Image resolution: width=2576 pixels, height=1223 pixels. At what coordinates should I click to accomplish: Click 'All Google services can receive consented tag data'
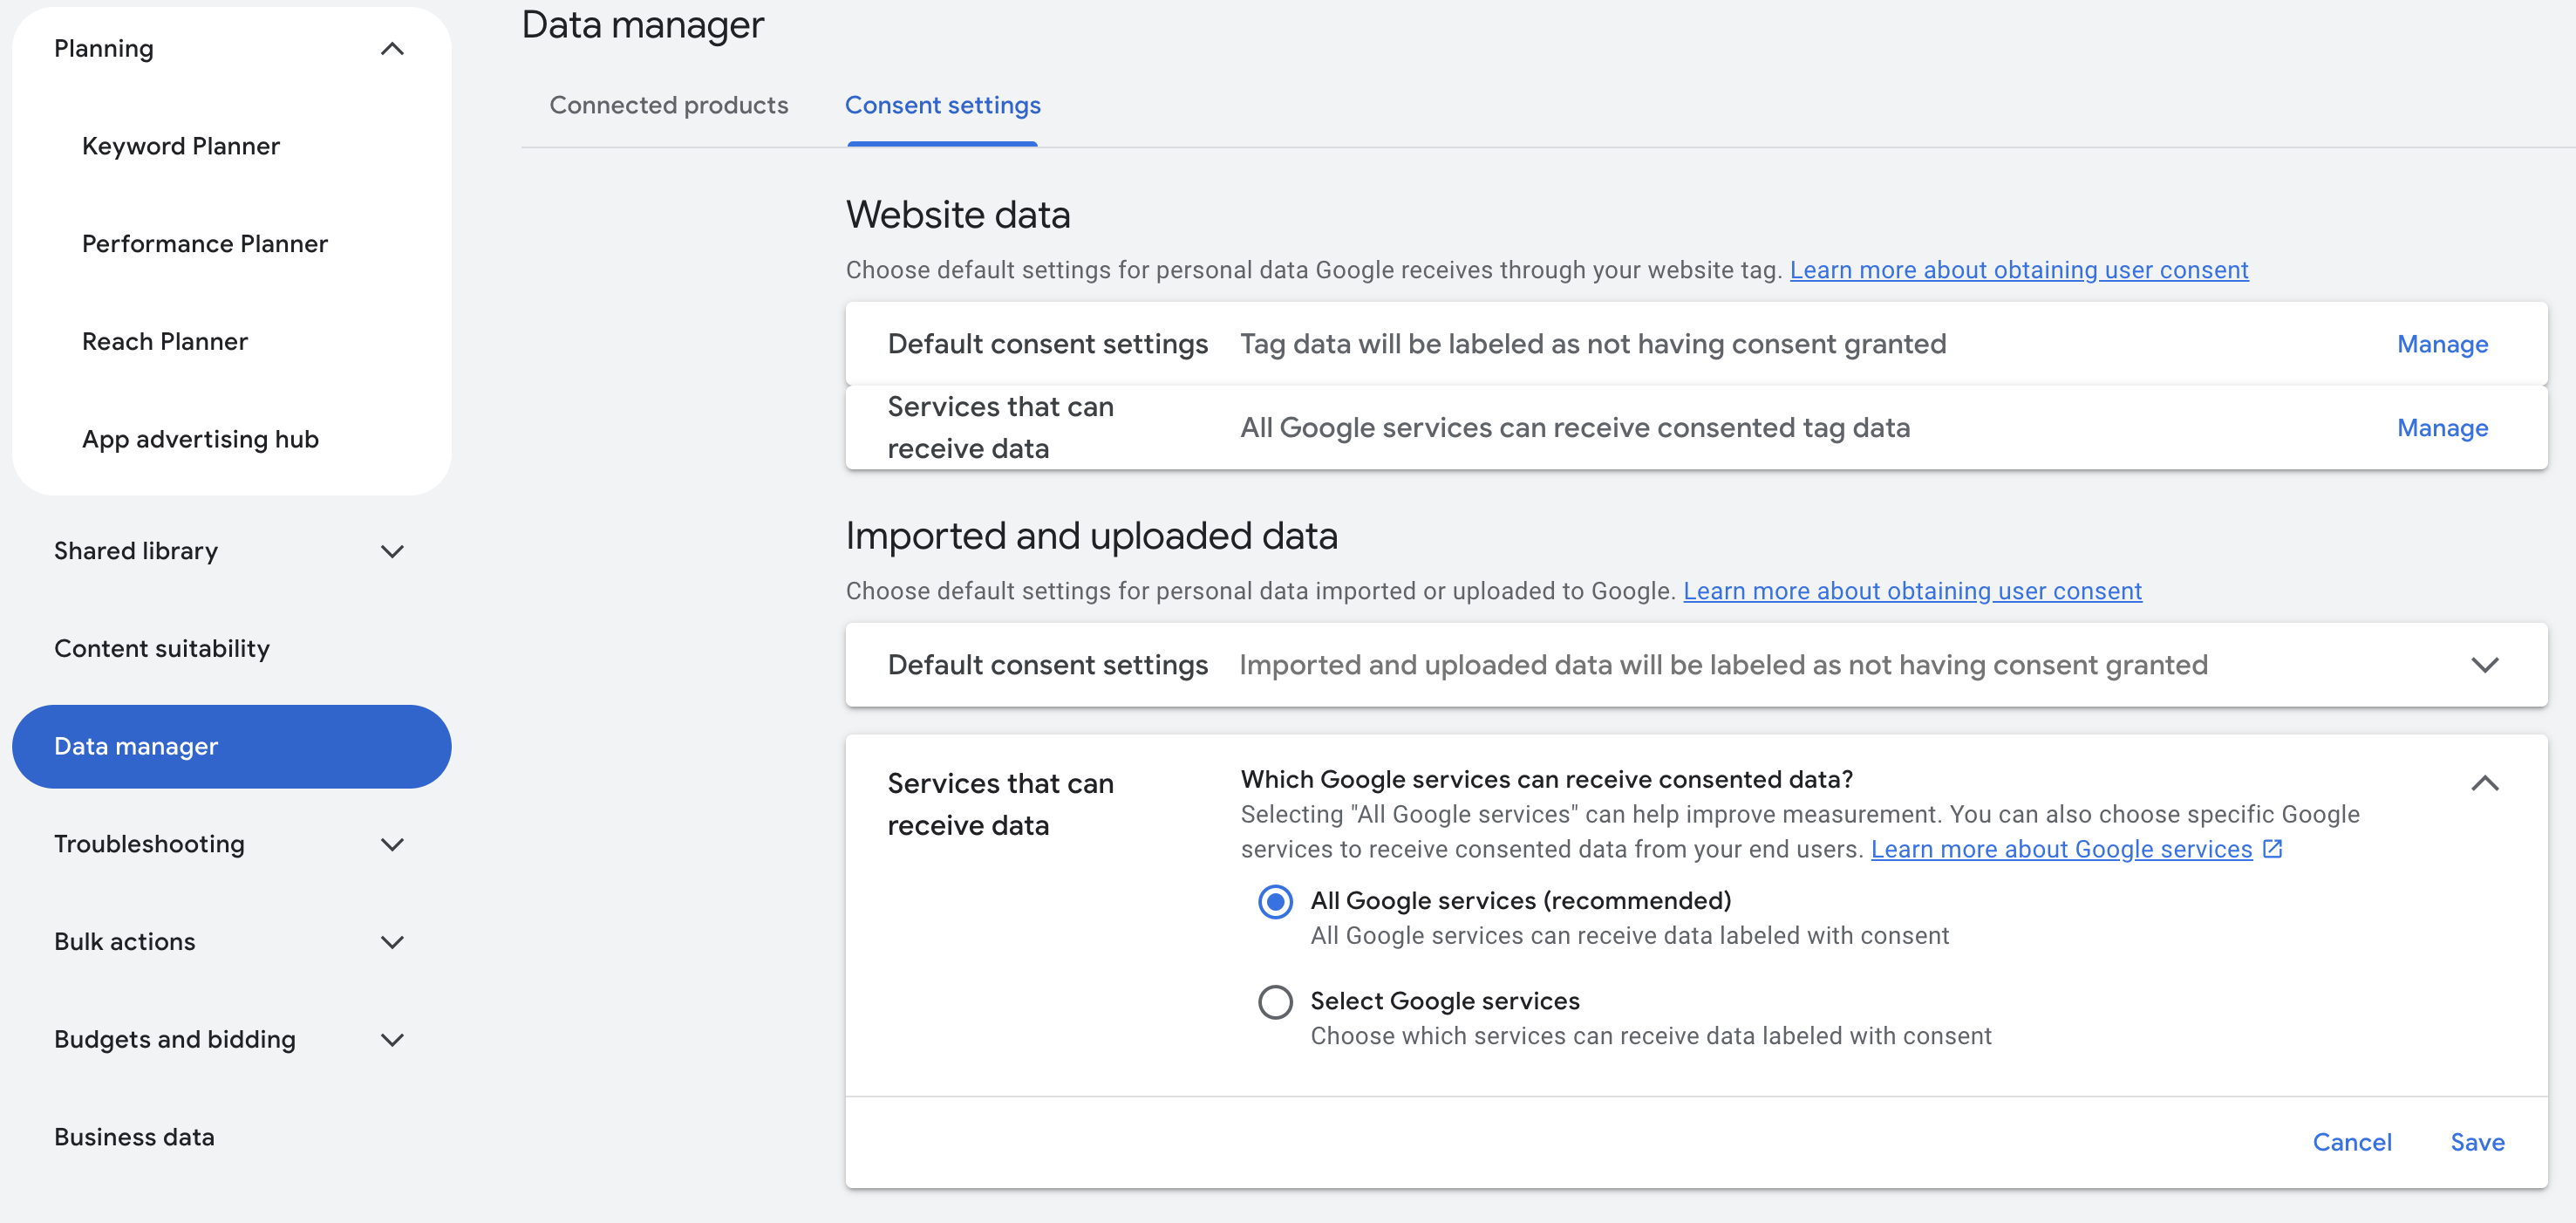pyautogui.click(x=1575, y=428)
